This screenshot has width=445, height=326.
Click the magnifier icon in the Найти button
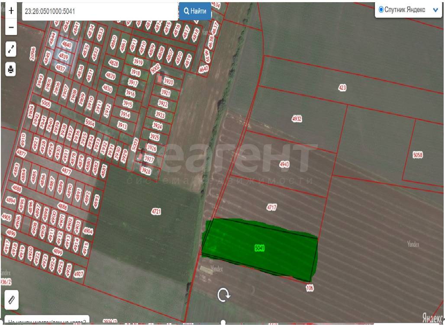click(187, 11)
